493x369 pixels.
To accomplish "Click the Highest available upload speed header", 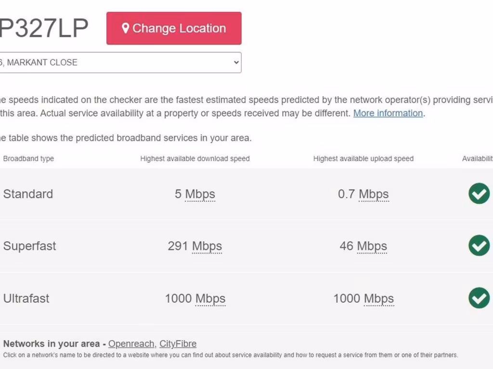I will coord(363,159).
